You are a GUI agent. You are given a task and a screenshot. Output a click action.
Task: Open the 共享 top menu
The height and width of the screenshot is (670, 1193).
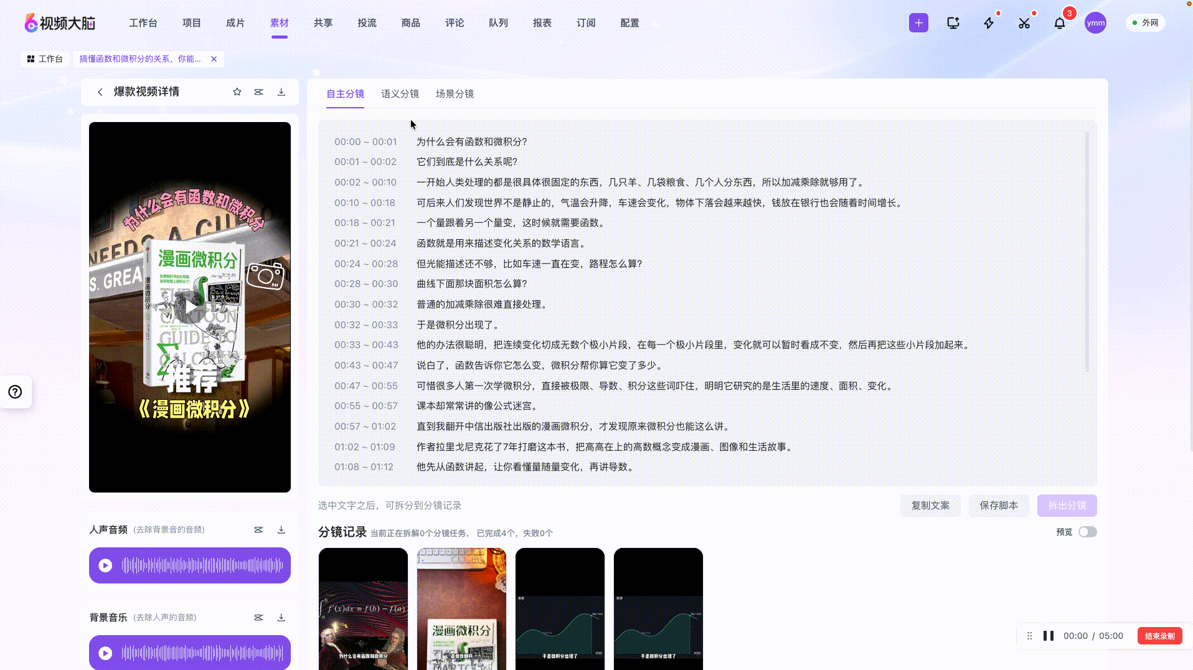click(x=323, y=23)
